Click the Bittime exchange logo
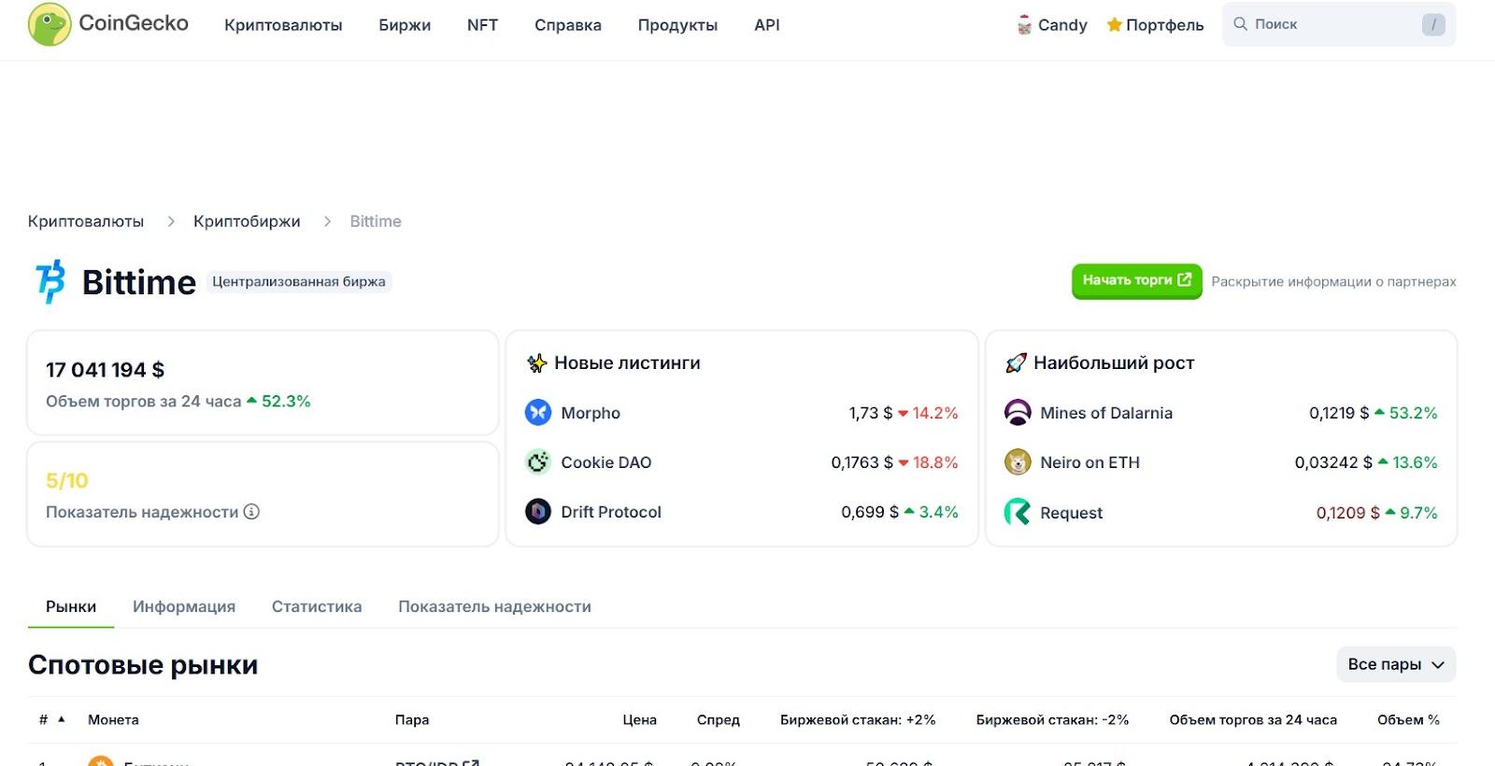This screenshot has width=1495, height=766. (x=50, y=281)
